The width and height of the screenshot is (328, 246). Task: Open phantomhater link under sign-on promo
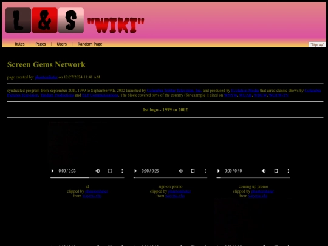(179, 191)
